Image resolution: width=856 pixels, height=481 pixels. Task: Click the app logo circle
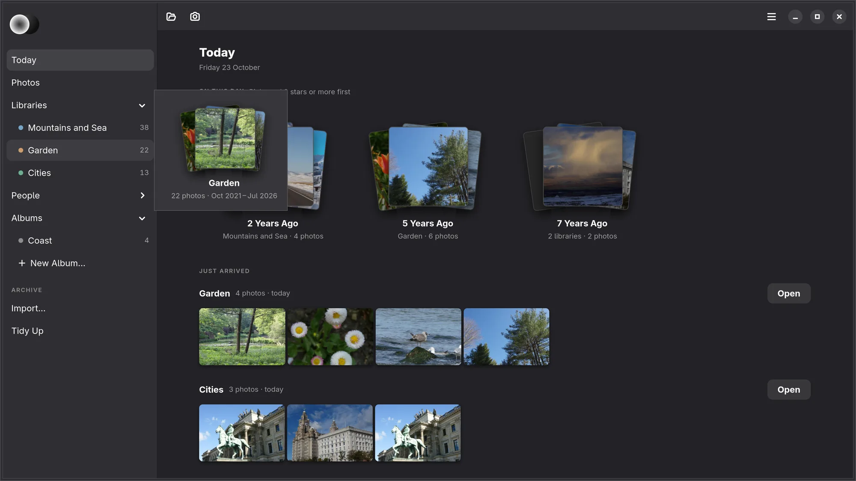20,24
